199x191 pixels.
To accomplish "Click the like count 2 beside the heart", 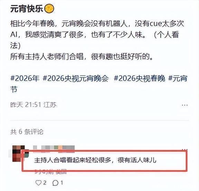I will pyautogui.click(x=45, y=183).
